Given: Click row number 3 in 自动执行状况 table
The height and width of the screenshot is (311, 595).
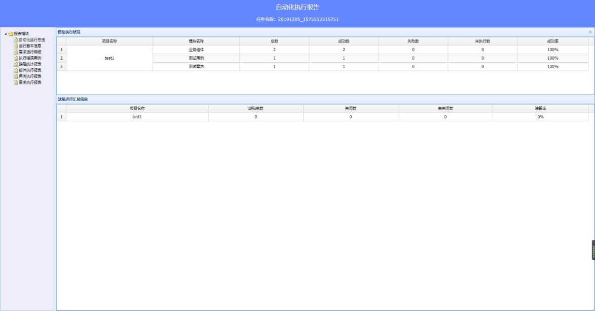Looking at the screenshot, I should coord(61,66).
